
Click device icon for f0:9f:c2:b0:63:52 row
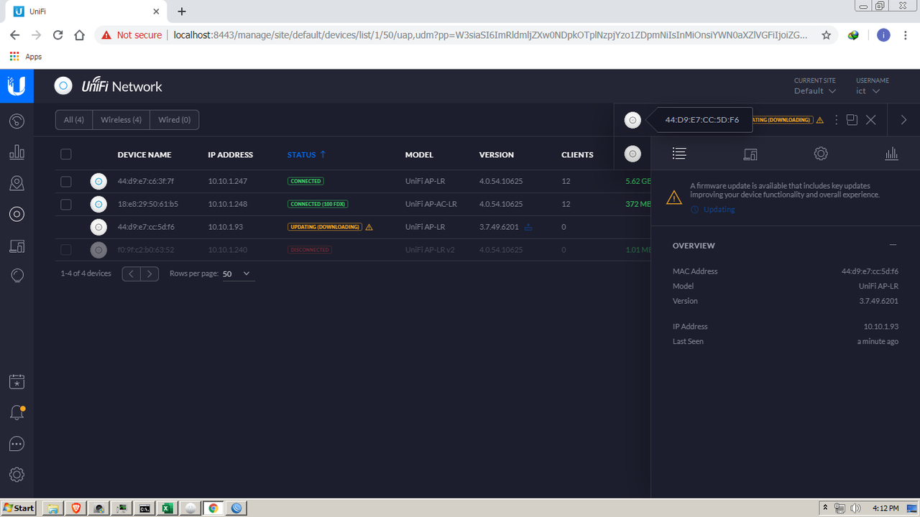coord(98,250)
